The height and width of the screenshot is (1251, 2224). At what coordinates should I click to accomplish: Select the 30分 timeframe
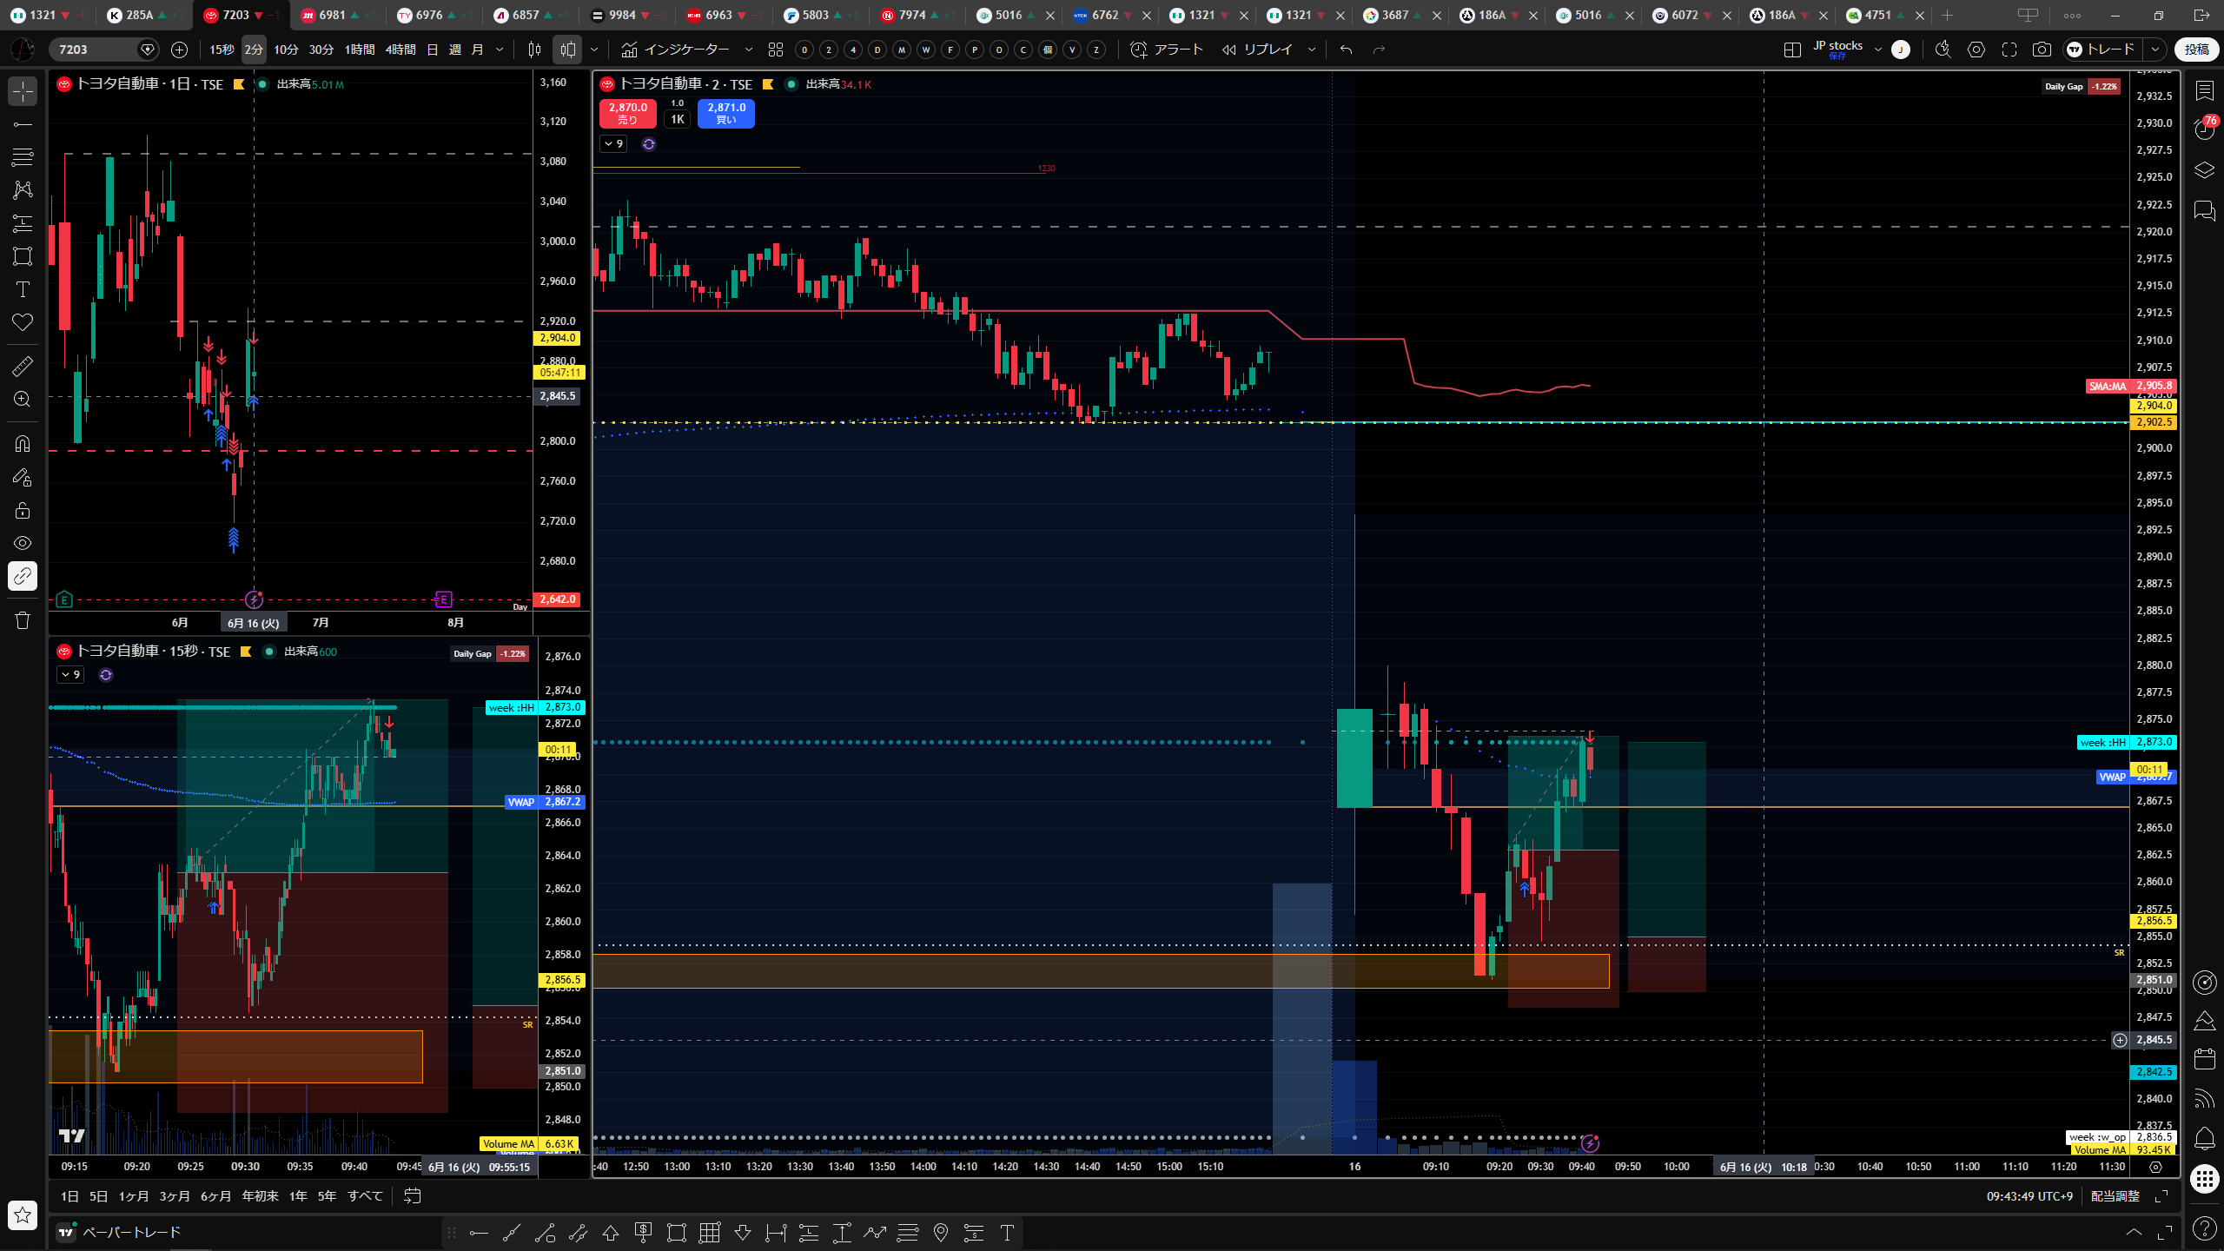pos(321,50)
